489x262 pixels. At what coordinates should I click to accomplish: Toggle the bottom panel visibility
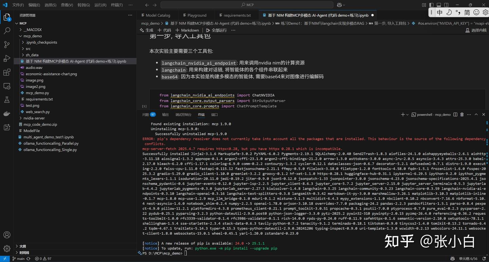click(x=439, y=5)
